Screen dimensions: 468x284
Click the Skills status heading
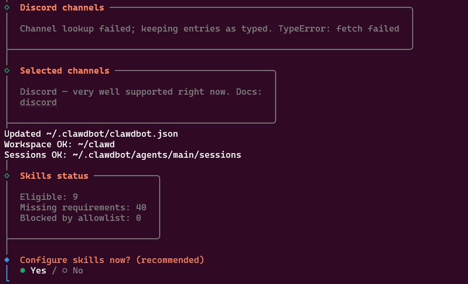point(54,176)
